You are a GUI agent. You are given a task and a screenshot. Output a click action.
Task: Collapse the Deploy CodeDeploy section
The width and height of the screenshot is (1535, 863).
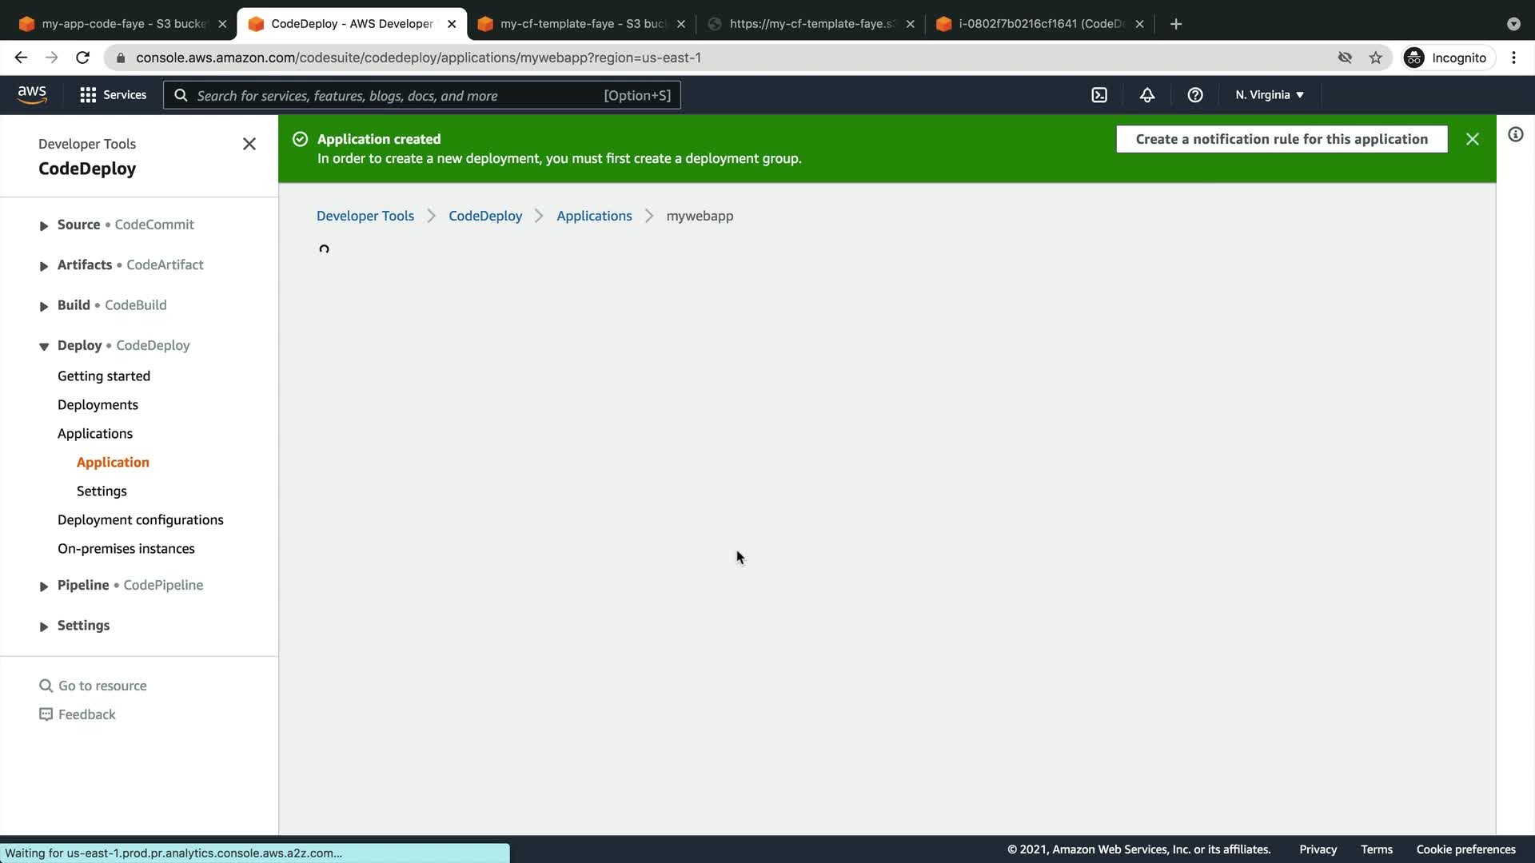click(x=44, y=347)
